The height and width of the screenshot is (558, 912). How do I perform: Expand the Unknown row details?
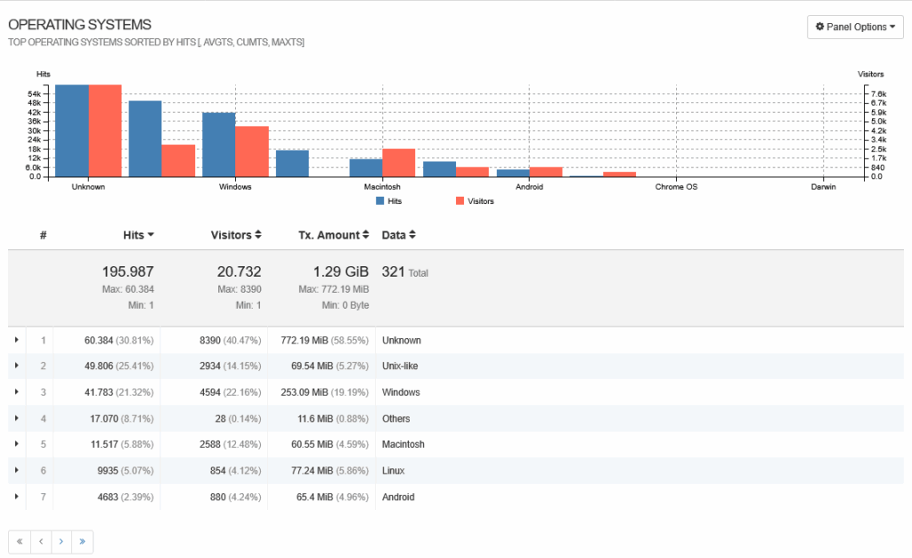pyautogui.click(x=16, y=340)
